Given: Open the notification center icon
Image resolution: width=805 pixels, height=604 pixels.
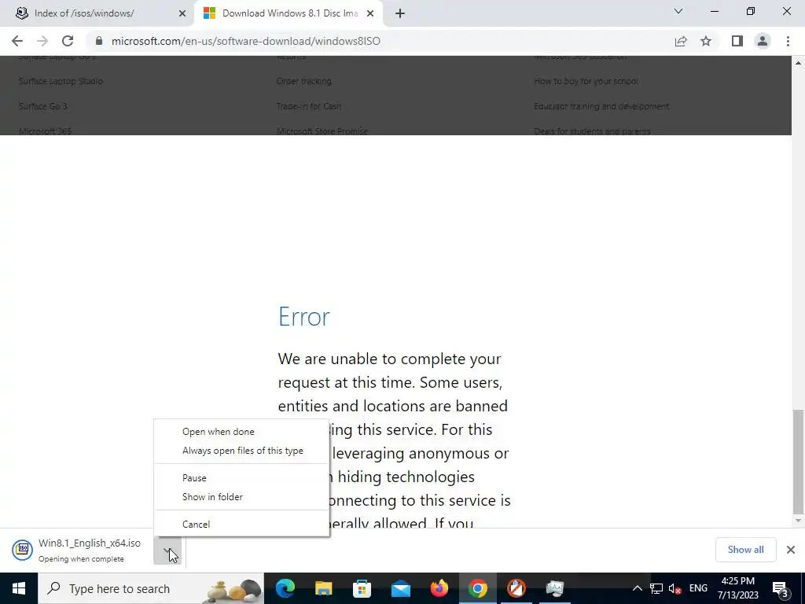Looking at the screenshot, I should click(780, 588).
